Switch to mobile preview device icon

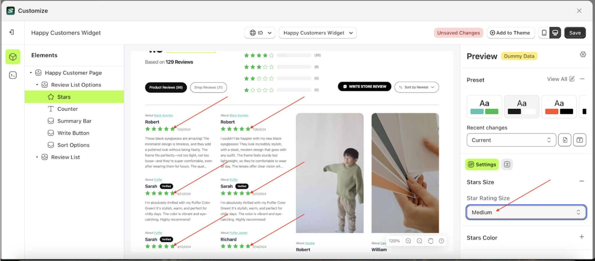[544, 33]
